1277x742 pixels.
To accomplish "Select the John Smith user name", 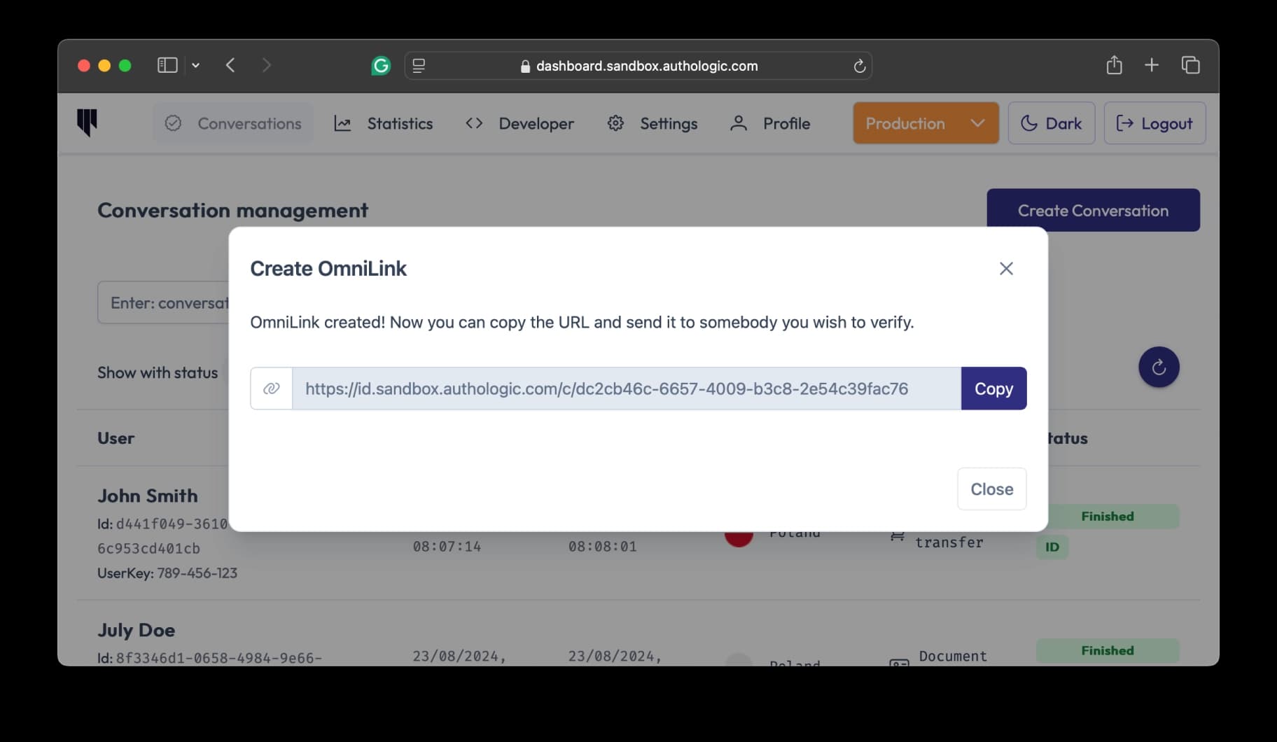I will tap(148, 496).
